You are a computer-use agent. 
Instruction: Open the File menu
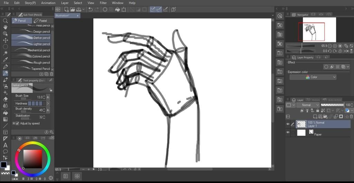6,3
